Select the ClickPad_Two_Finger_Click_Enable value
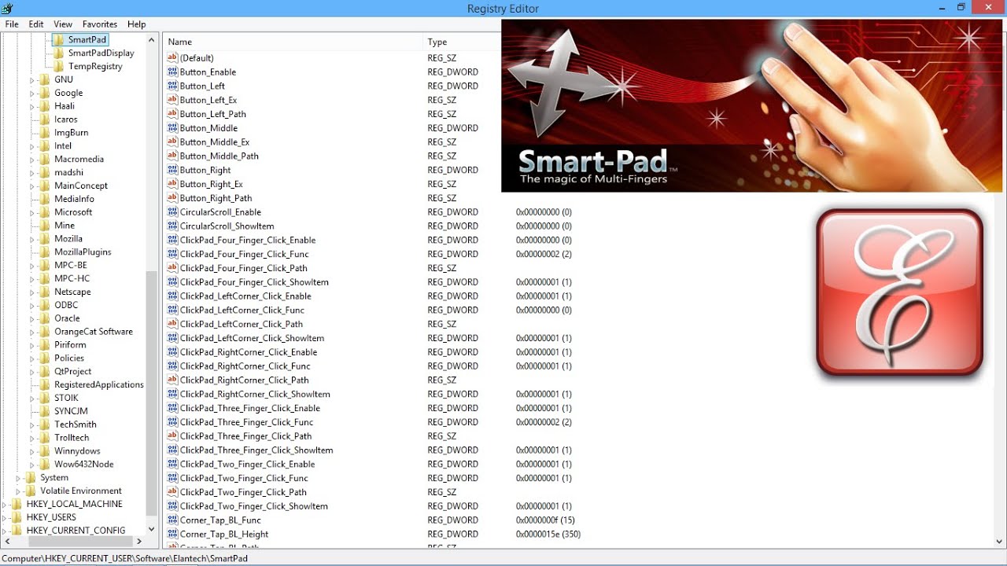The height and width of the screenshot is (566, 1007). click(247, 465)
